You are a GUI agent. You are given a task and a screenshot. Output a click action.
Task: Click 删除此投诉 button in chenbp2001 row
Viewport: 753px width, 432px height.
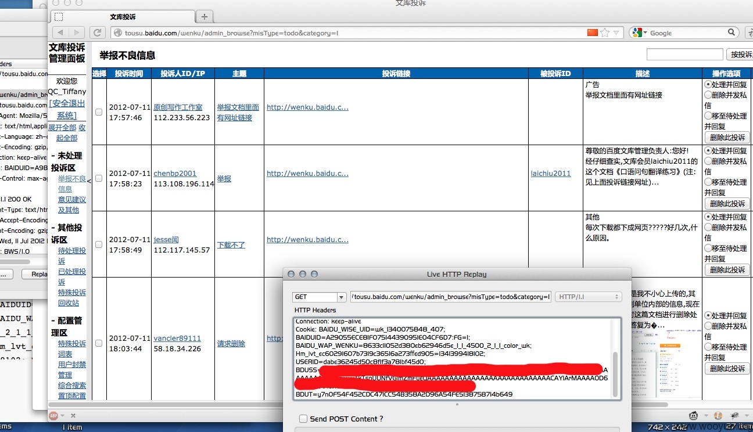(727, 204)
